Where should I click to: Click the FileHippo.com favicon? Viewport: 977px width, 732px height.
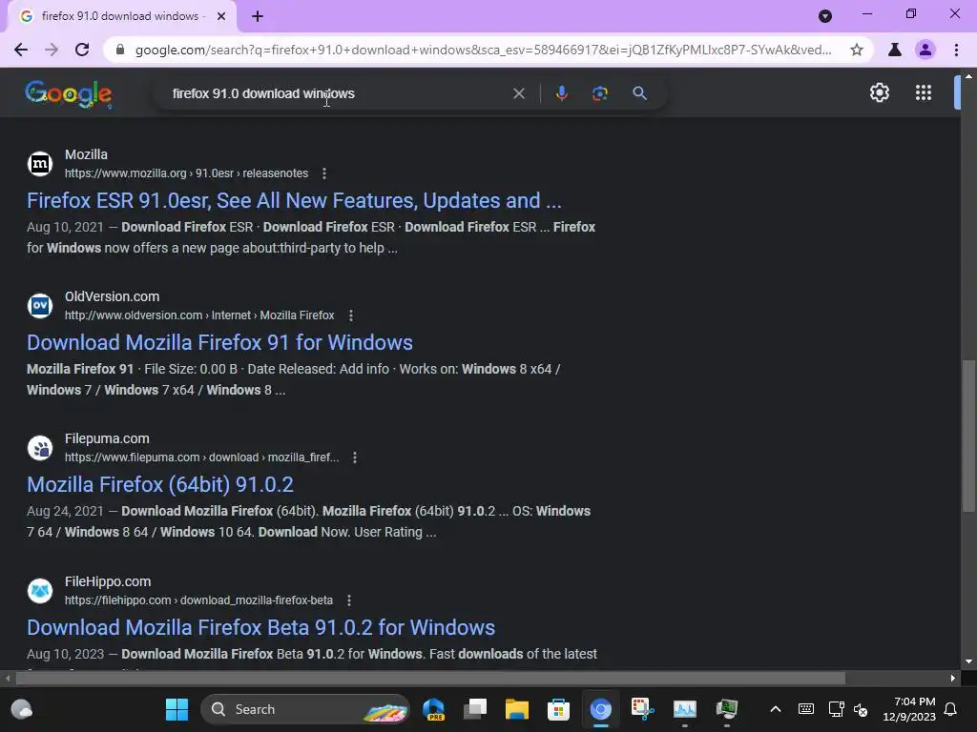click(40, 591)
